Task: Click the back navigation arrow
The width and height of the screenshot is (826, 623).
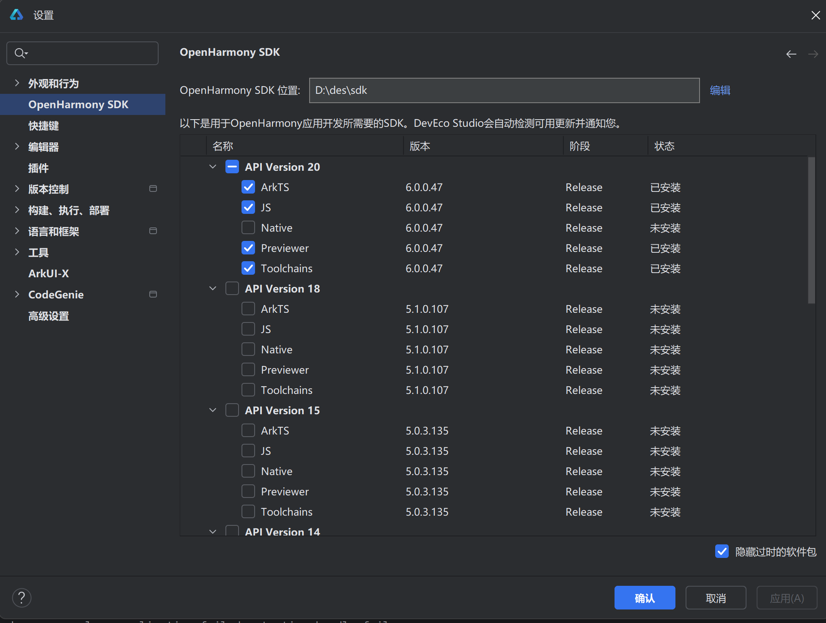Action: click(x=791, y=54)
